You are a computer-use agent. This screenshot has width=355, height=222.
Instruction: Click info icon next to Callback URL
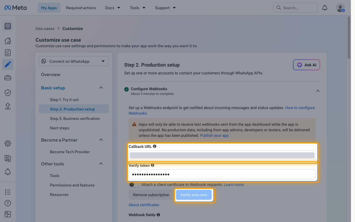pyautogui.click(x=155, y=146)
